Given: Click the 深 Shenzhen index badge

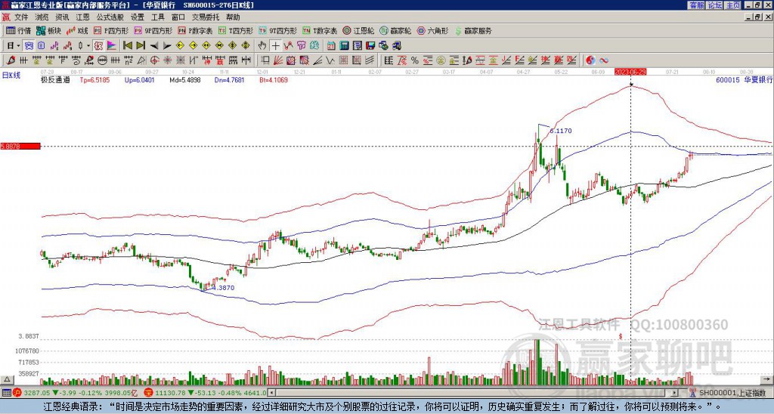Looking at the screenshot, I should click(x=147, y=393).
